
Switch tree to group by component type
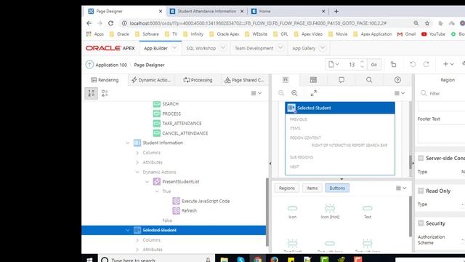(105, 93)
